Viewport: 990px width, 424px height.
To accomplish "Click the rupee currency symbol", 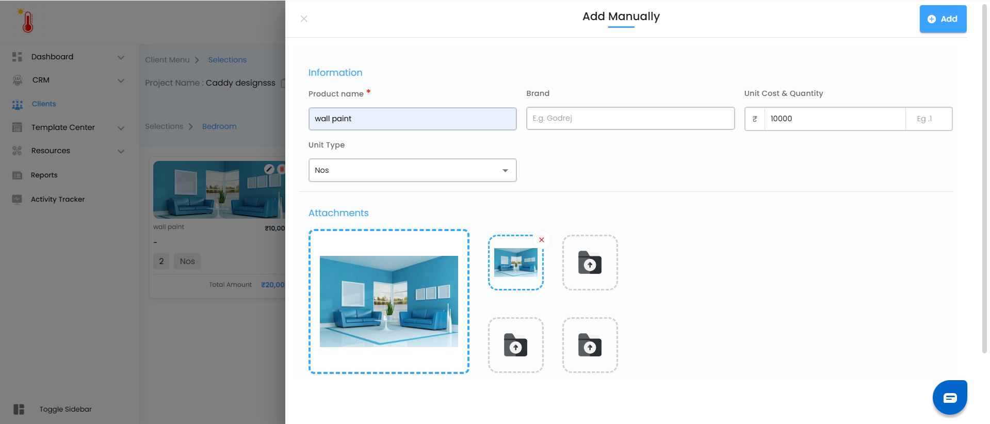I will tap(755, 119).
